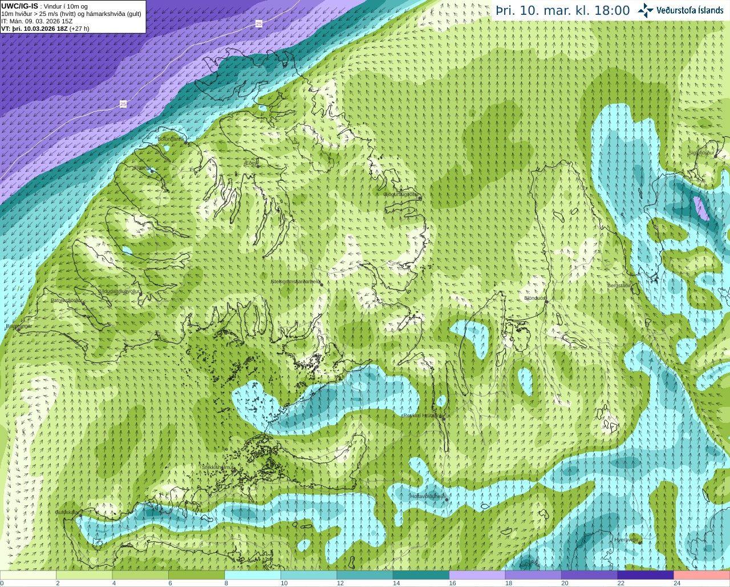
Task: Select the Flateyri station marker
Action: (x=152, y=170)
